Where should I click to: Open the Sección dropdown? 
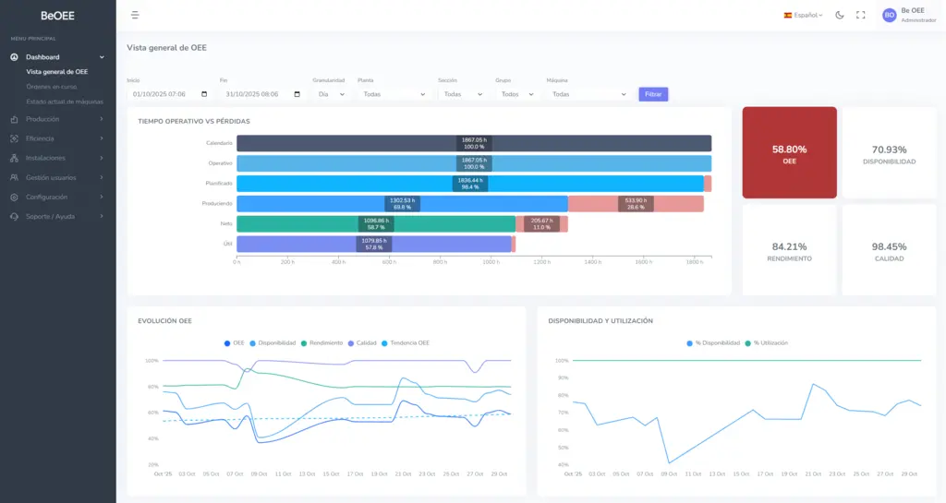pos(463,94)
